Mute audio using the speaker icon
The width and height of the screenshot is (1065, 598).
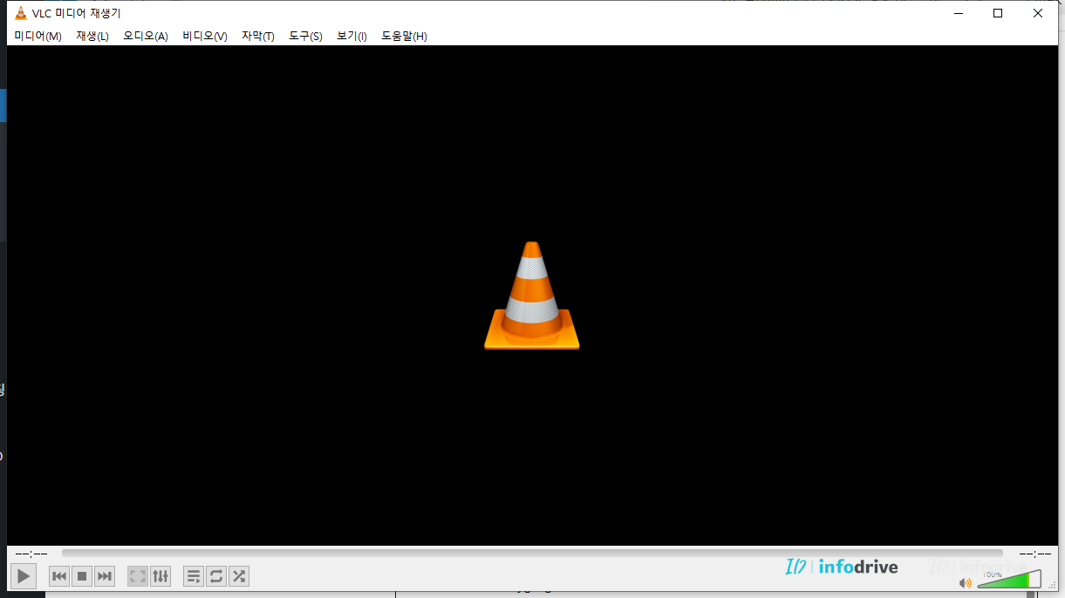(966, 582)
